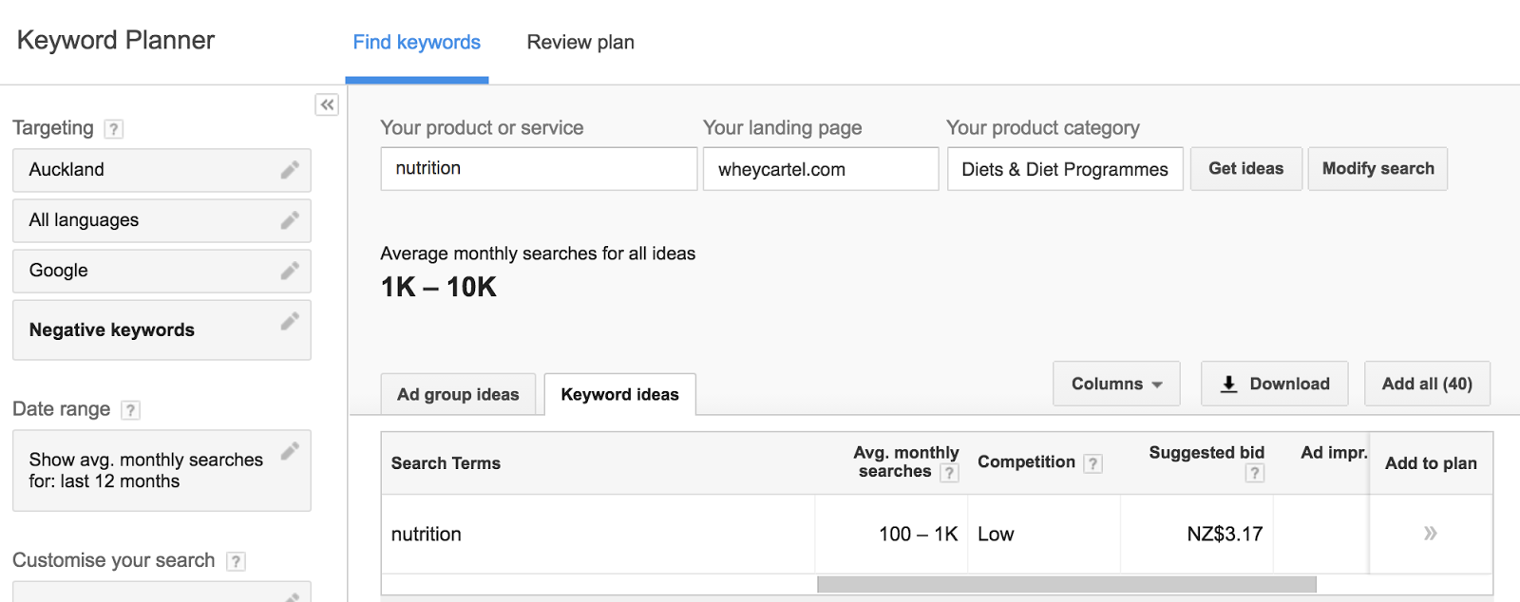Add nutrition keyword to plan arrow
This screenshot has height=602, width=1520.
tap(1430, 534)
